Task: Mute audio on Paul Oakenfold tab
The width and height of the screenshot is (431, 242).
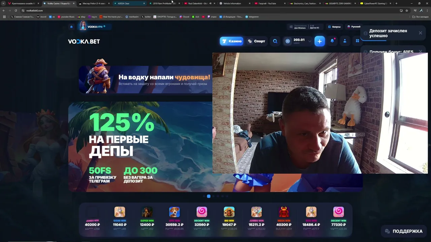Action: pyautogui.click(x=210, y=3)
